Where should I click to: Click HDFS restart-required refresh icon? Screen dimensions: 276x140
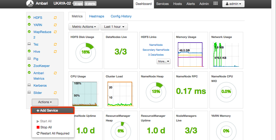pos(55,18)
